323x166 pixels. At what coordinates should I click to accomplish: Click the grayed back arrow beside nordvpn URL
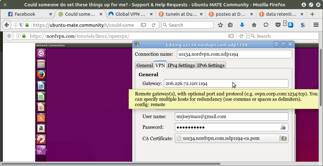pos(9,36)
